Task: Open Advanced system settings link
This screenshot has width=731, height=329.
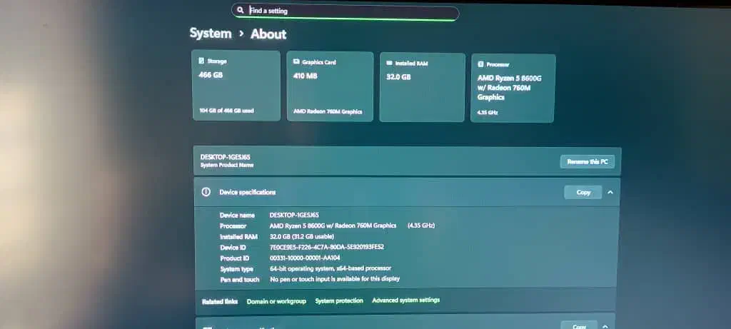Action: 405,300
